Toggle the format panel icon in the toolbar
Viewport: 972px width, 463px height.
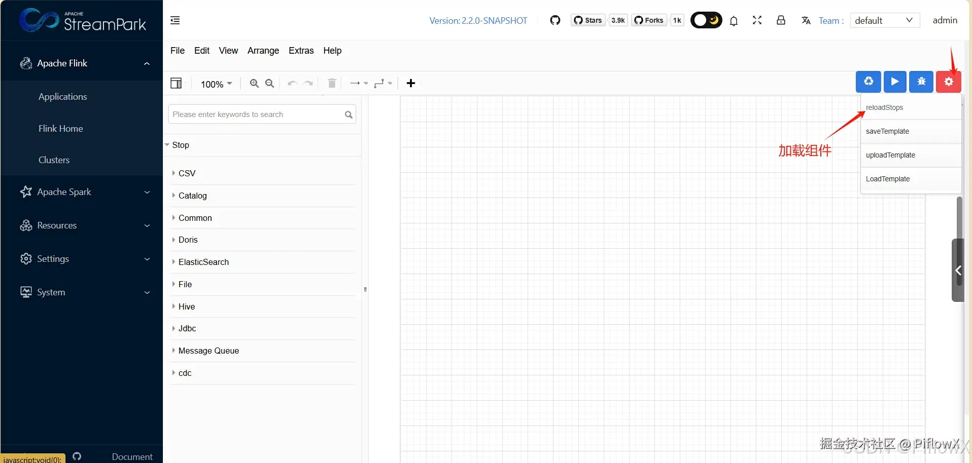coord(176,83)
